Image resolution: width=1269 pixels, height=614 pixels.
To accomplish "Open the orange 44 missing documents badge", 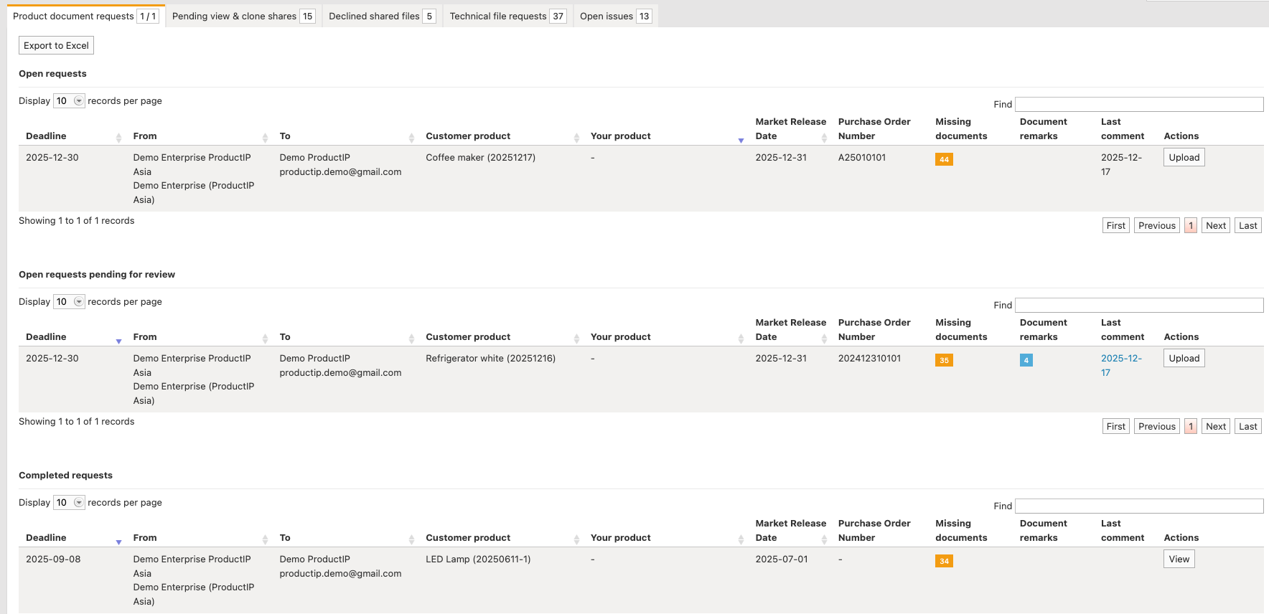I will click(x=944, y=159).
